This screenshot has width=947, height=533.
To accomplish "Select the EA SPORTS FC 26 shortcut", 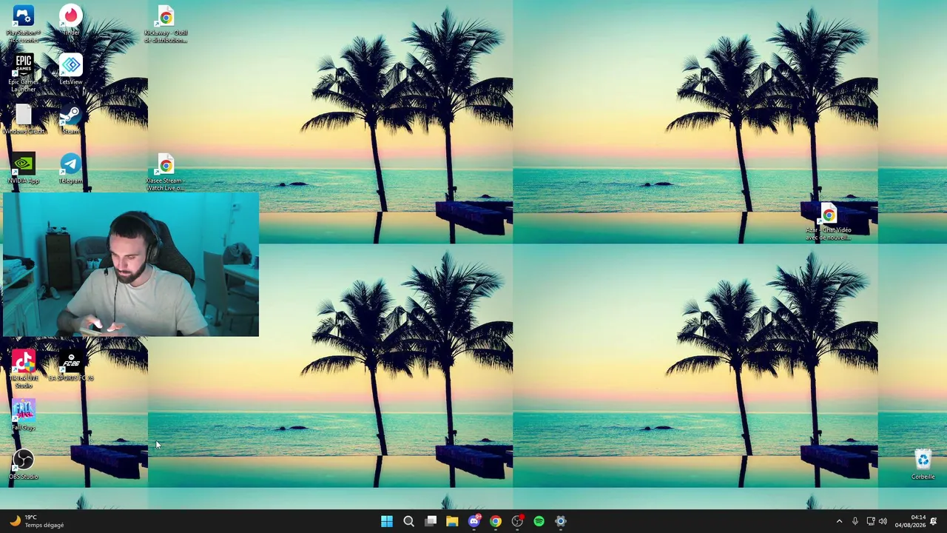I will tap(71, 366).
